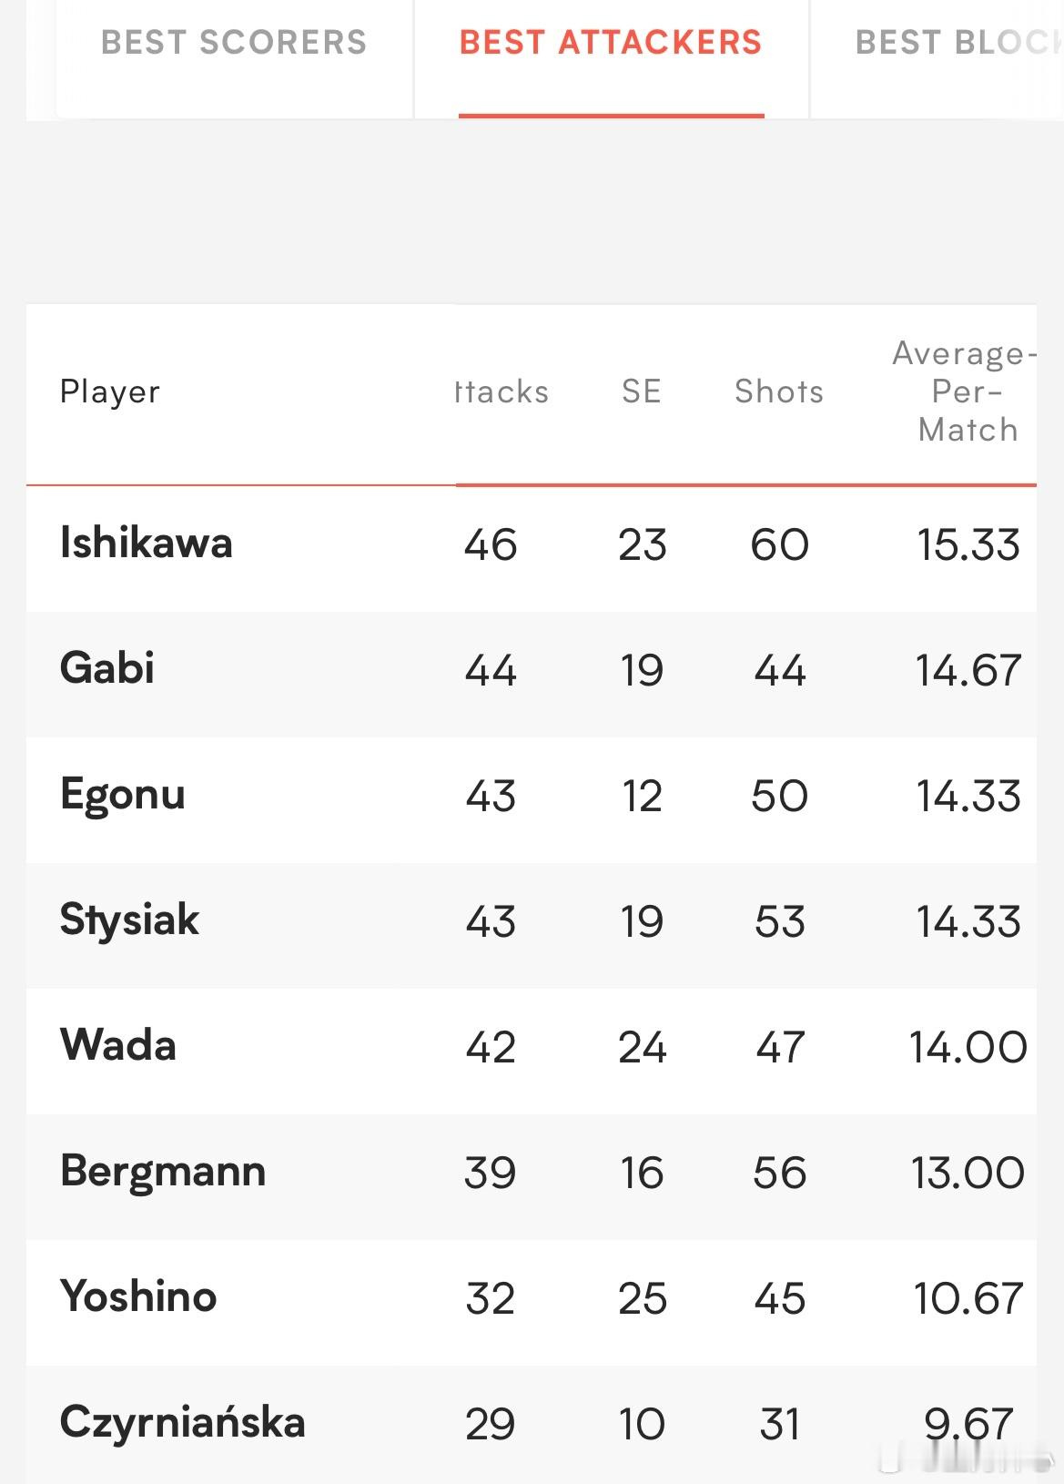Sort by Average-Per-Match column header
The image size is (1064, 1484).
(x=967, y=391)
